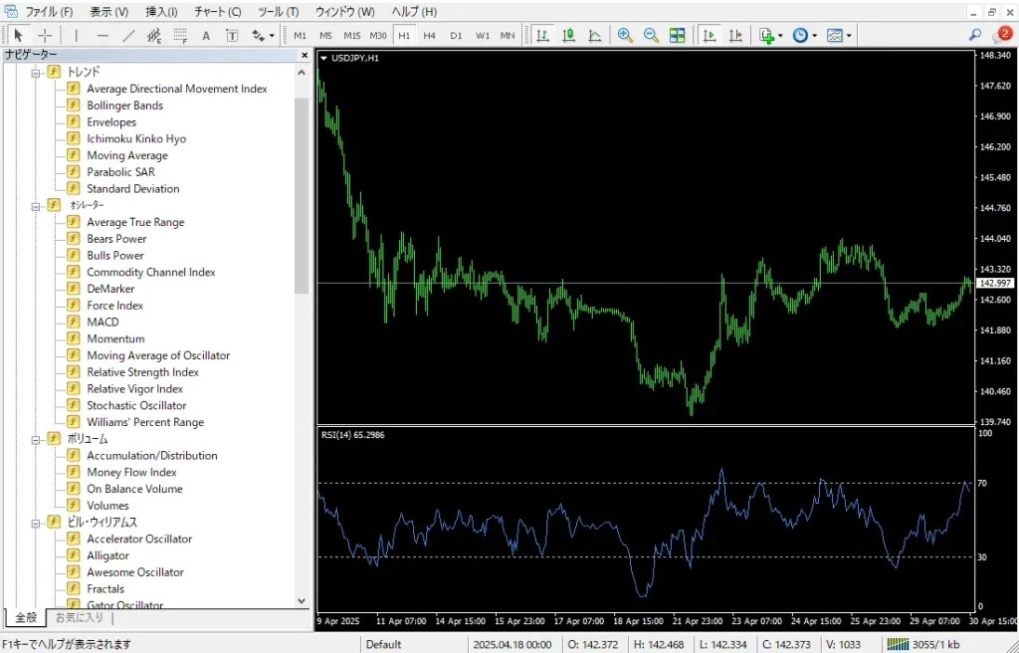Toggle Chart Shift button
Viewport: 1019px width, 653px height.
click(x=735, y=35)
